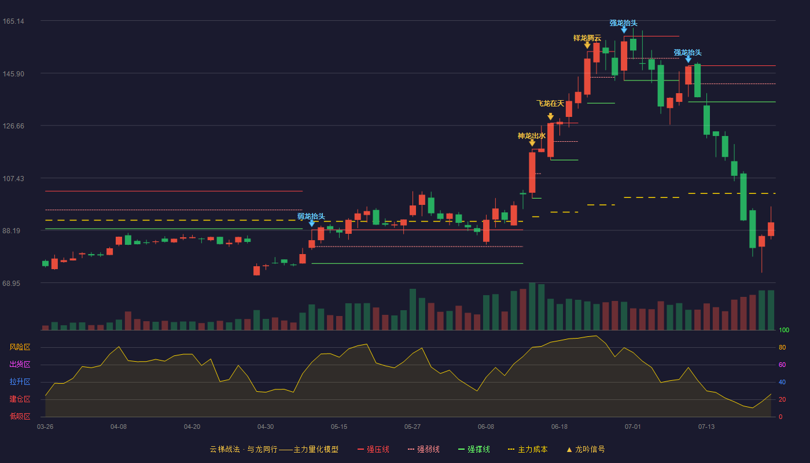The image size is (810, 463).
Task: Click the red 20 indicator axis value
Action: pos(782,399)
